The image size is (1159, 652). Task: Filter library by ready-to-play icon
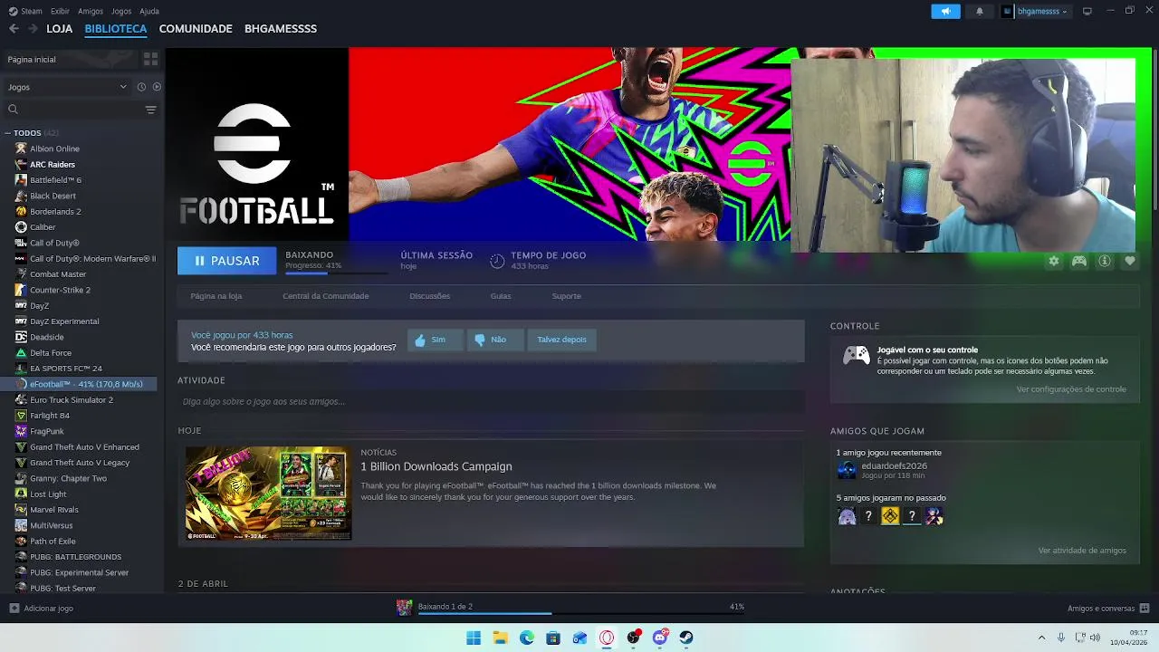pos(157,87)
